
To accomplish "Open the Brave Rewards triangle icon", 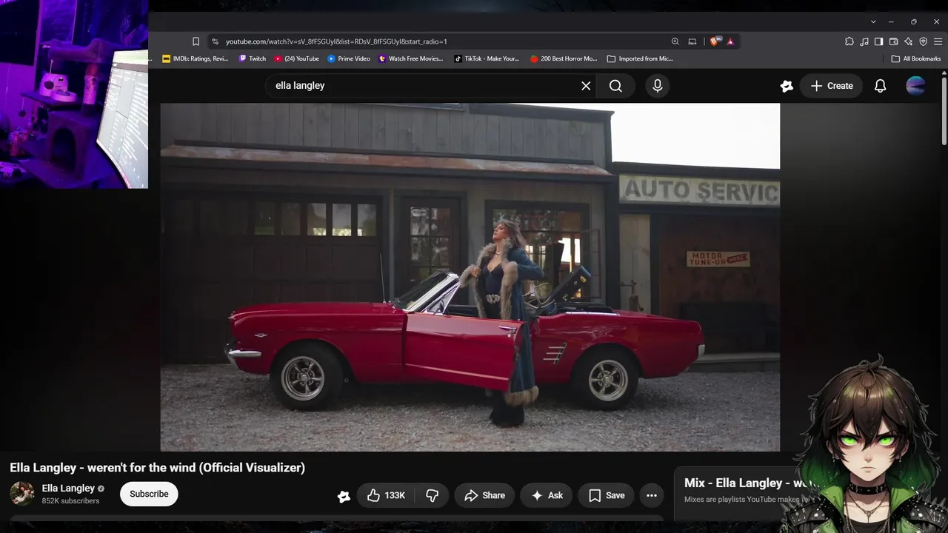I will (730, 41).
